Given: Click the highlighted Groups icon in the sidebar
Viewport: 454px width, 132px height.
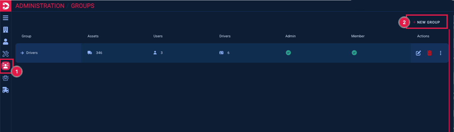Looking at the screenshot, I should 6,66.
